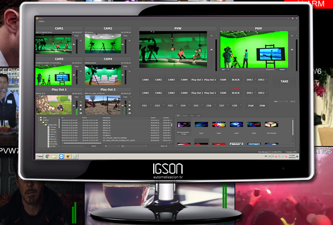The image size is (333, 225).
Task: Adjust the CAM1 audio fader
Action: 74,44
